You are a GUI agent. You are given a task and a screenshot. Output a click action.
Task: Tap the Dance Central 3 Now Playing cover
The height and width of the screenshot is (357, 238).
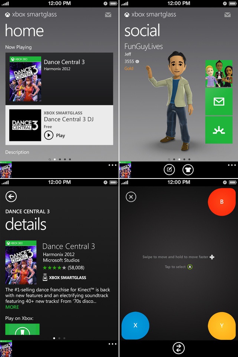click(x=25, y=79)
